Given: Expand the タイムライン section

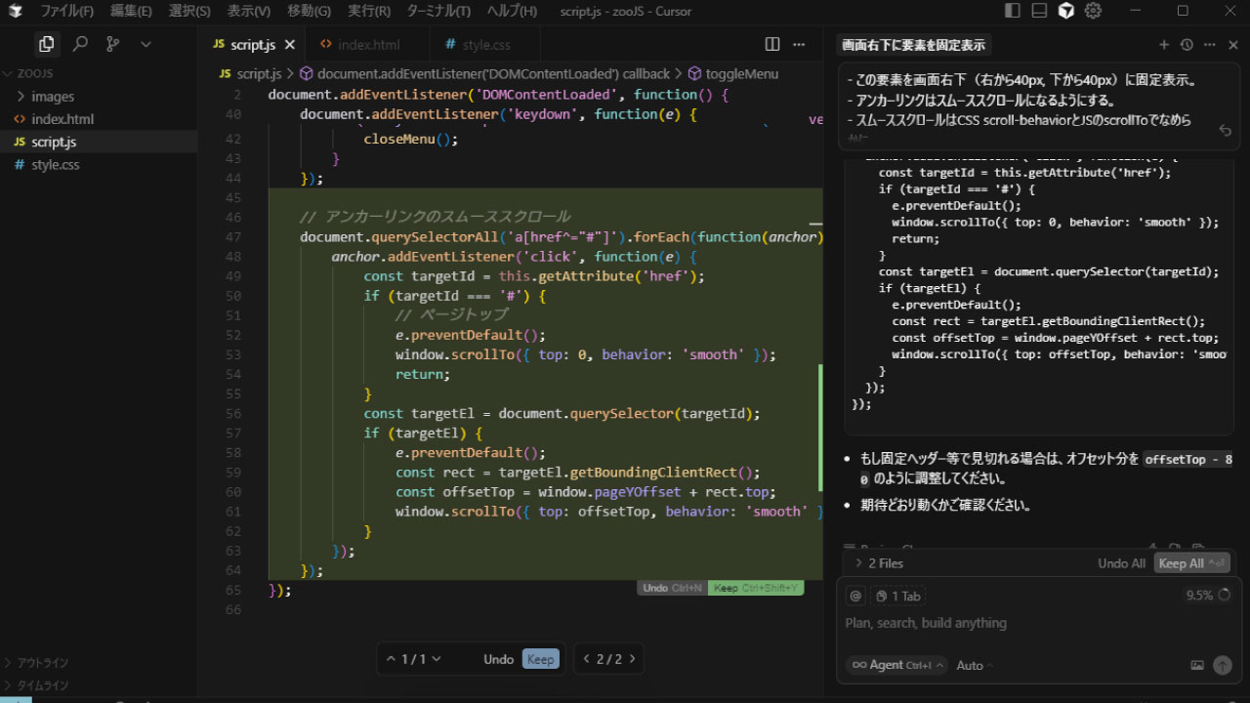Looking at the screenshot, I should tap(99, 685).
